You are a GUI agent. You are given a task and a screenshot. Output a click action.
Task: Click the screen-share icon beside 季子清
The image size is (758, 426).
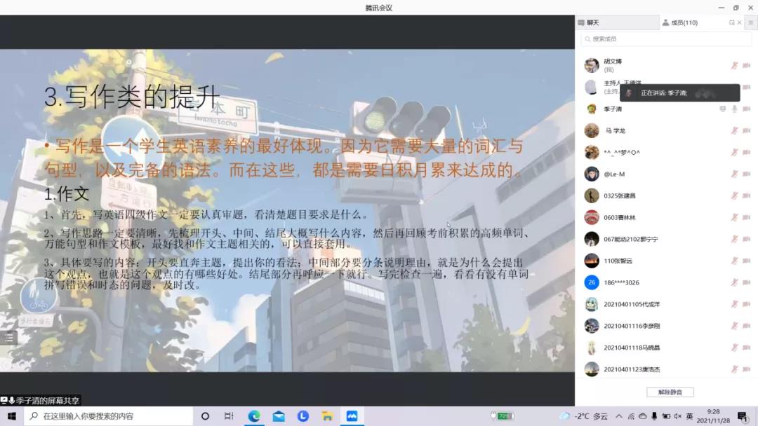(722, 109)
